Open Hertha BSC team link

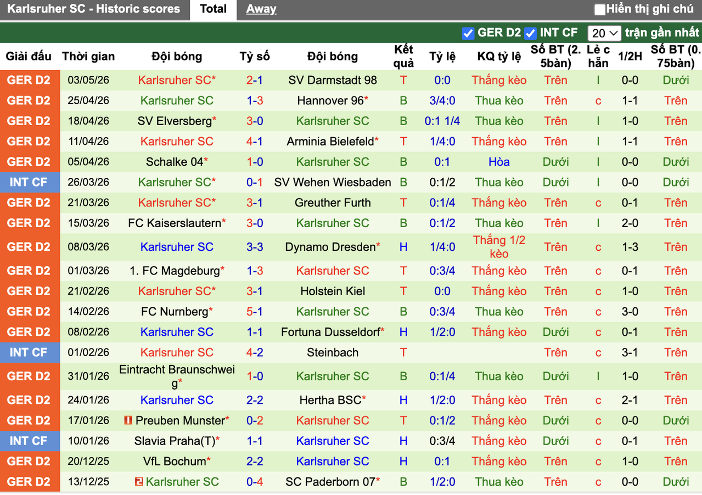[x=330, y=400]
